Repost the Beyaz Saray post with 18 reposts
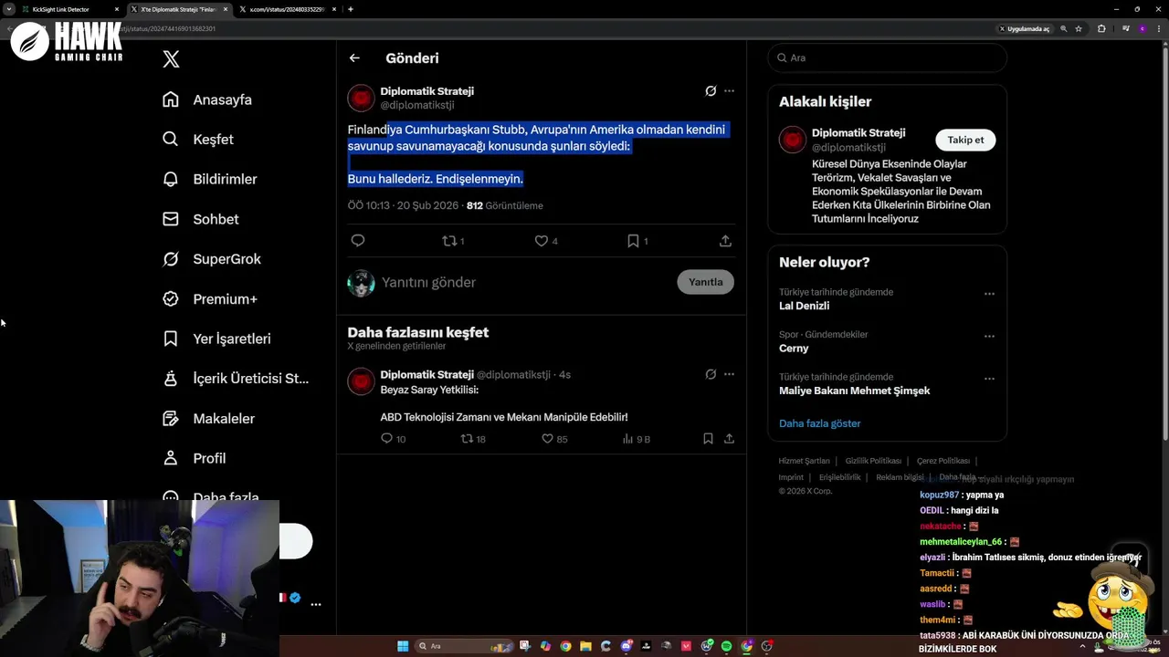The height and width of the screenshot is (657, 1169). click(473, 439)
